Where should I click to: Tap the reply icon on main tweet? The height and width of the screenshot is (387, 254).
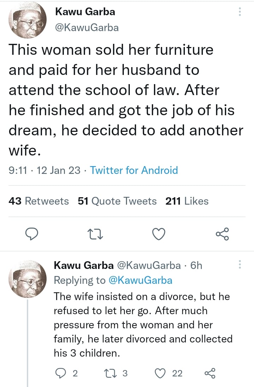32,234
